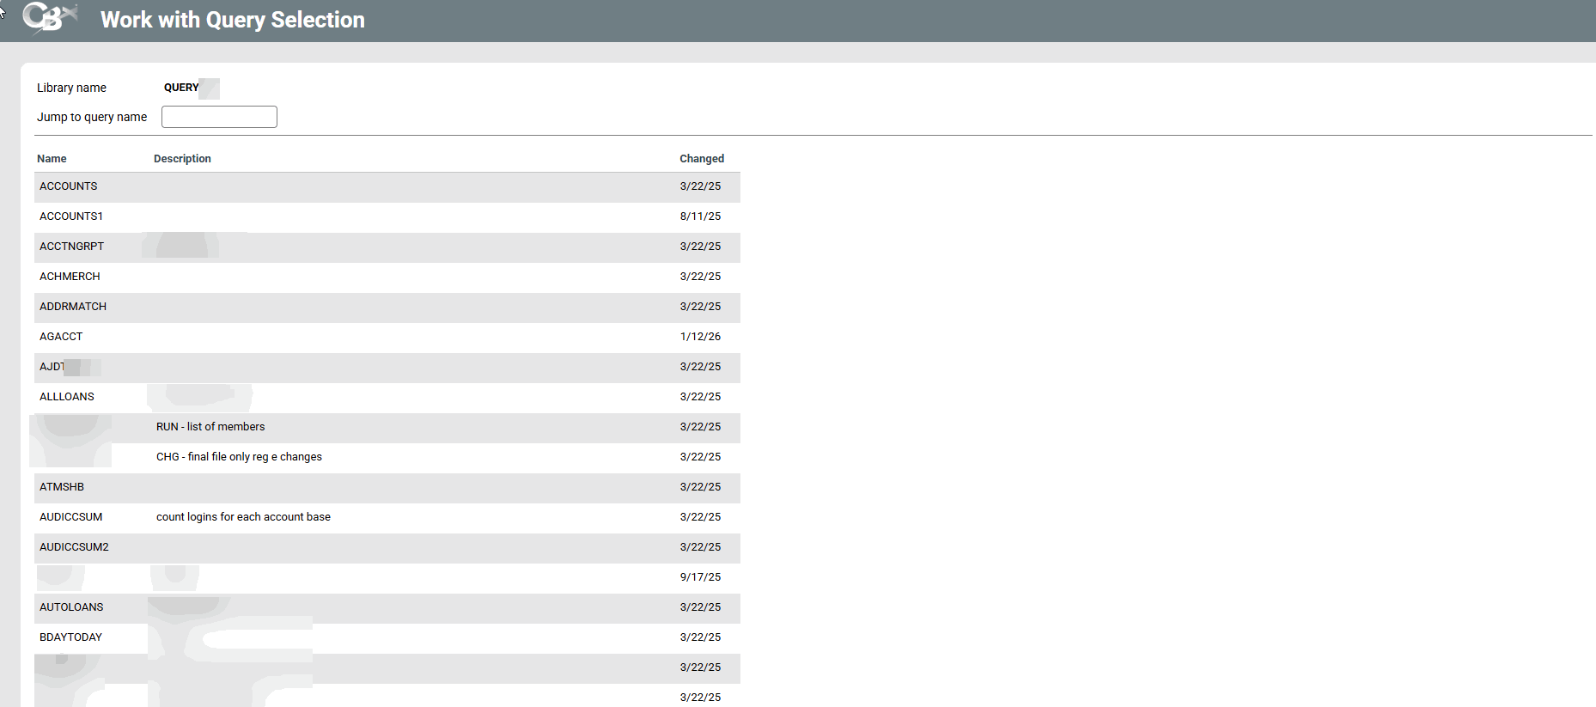This screenshot has width=1596, height=707.
Task: Open the BDAYTODAY query
Action: point(70,637)
